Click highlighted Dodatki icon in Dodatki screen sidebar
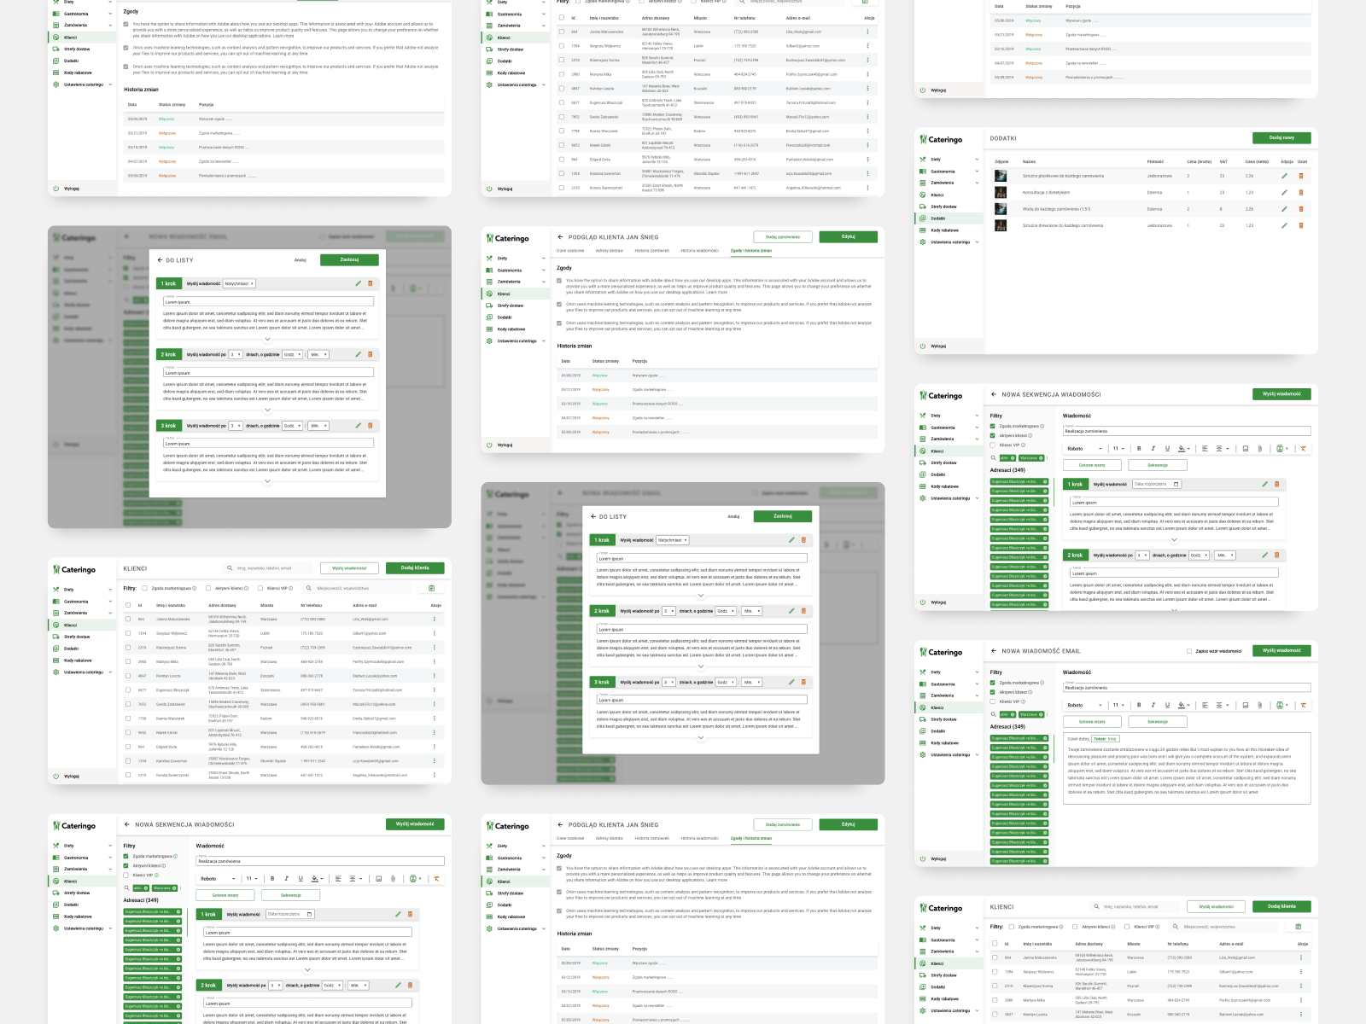 [x=923, y=218]
